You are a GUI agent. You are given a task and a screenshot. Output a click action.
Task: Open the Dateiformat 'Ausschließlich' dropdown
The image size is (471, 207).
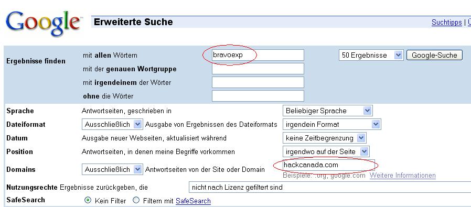(112, 124)
